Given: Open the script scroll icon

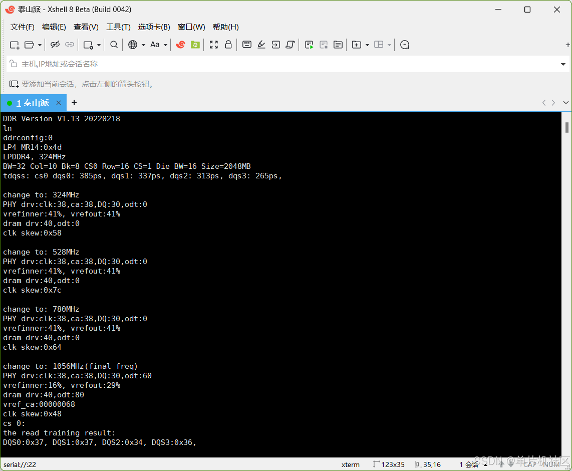Looking at the screenshot, I should (x=291, y=45).
